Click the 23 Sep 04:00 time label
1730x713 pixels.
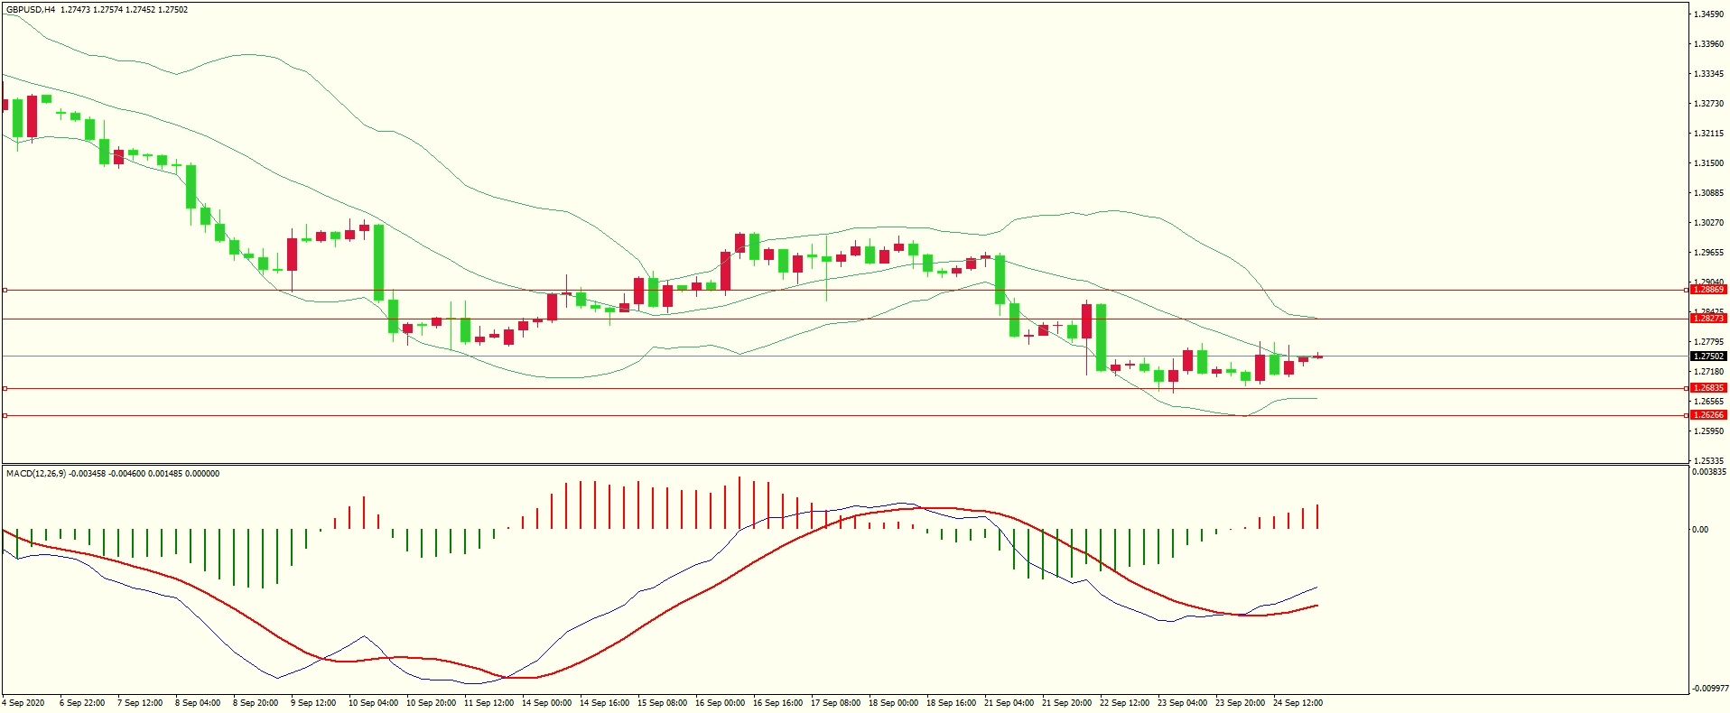tap(1182, 703)
